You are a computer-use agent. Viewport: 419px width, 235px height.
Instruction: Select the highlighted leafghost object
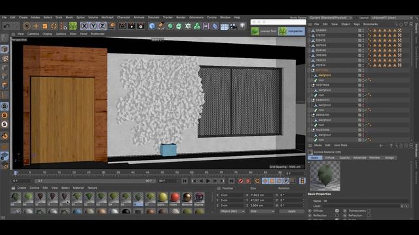point(325,75)
